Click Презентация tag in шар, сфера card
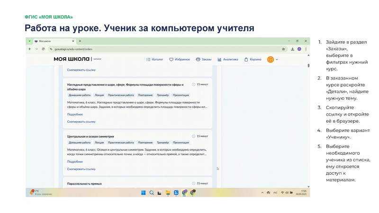Screen dimensions: 379x213 (181, 95)
